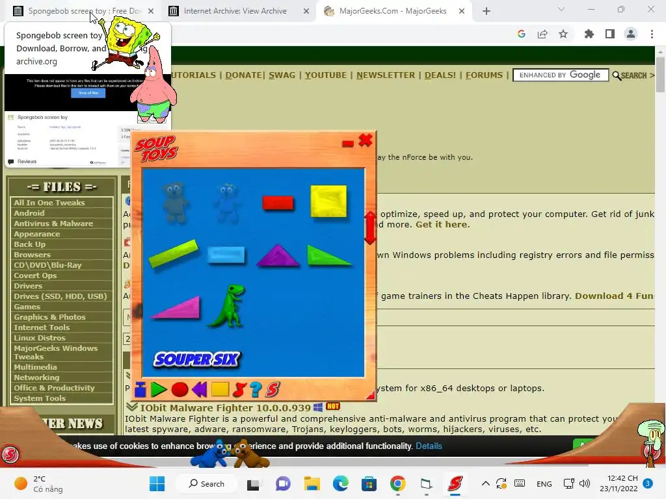Select the light blue rectangle block toy

(226, 255)
